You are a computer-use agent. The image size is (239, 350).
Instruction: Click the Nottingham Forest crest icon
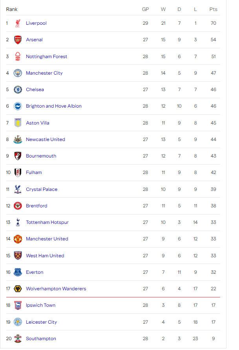click(x=18, y=57)
